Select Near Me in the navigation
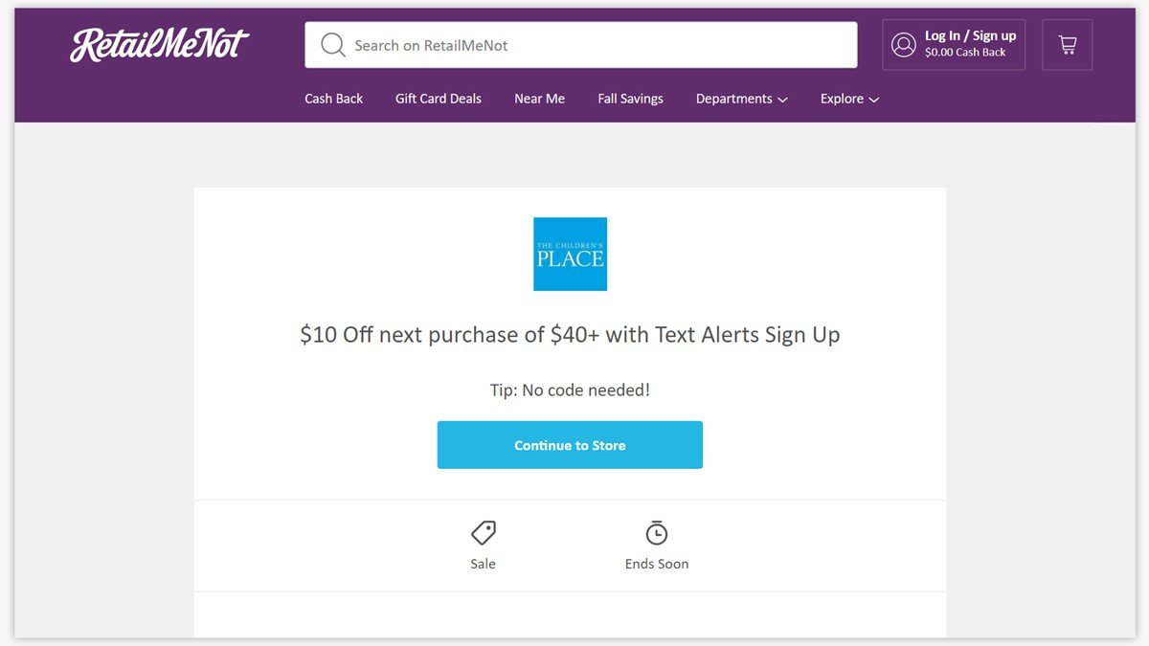 click(x=539, y=99)
